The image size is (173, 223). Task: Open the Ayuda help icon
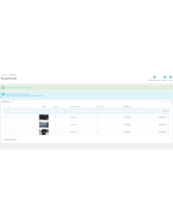point(171,77)
